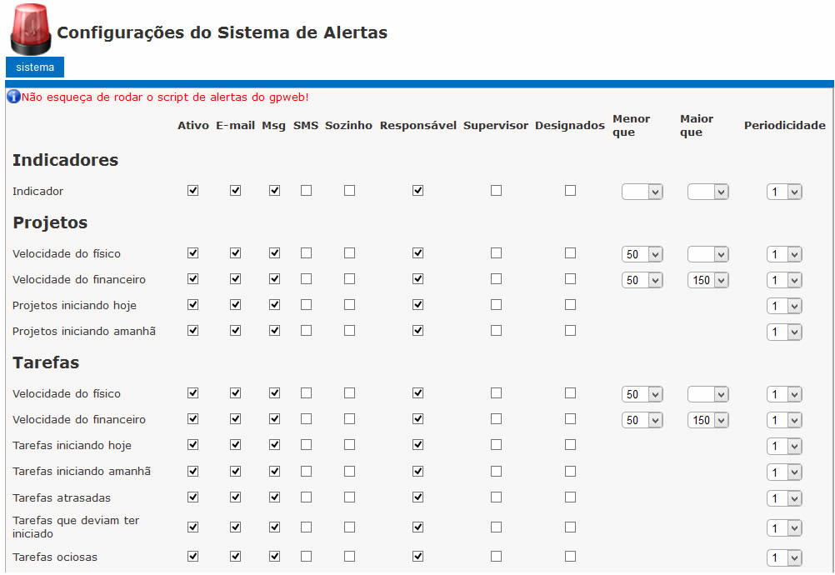Open Periodicidade dropdown for Tarefas ociosas

click(x=784, y=557)
